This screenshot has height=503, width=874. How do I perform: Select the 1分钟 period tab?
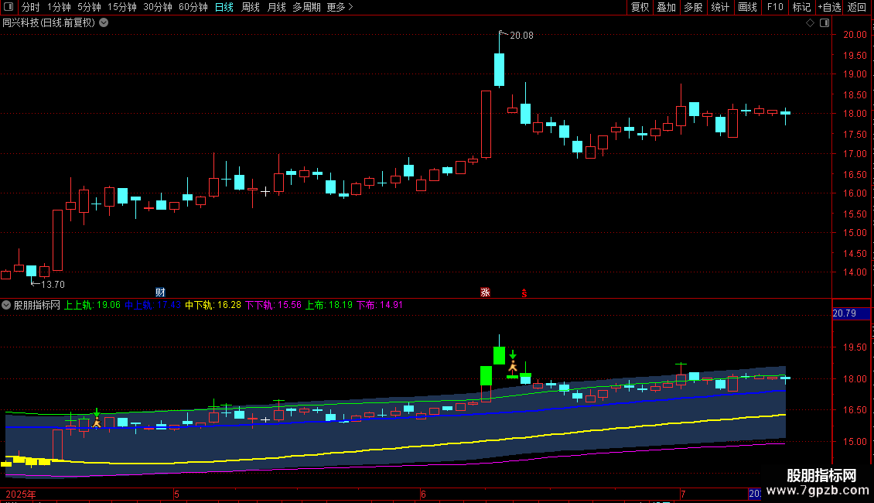point(59,7)
